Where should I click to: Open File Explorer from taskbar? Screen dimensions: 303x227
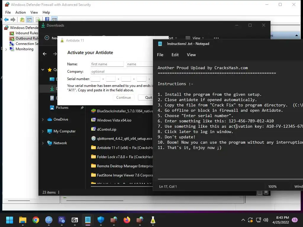(22, 220)
